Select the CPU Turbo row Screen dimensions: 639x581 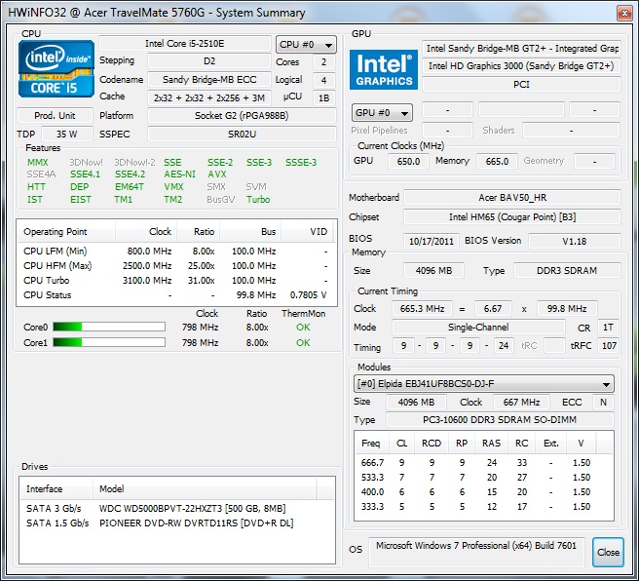(176, 281)
